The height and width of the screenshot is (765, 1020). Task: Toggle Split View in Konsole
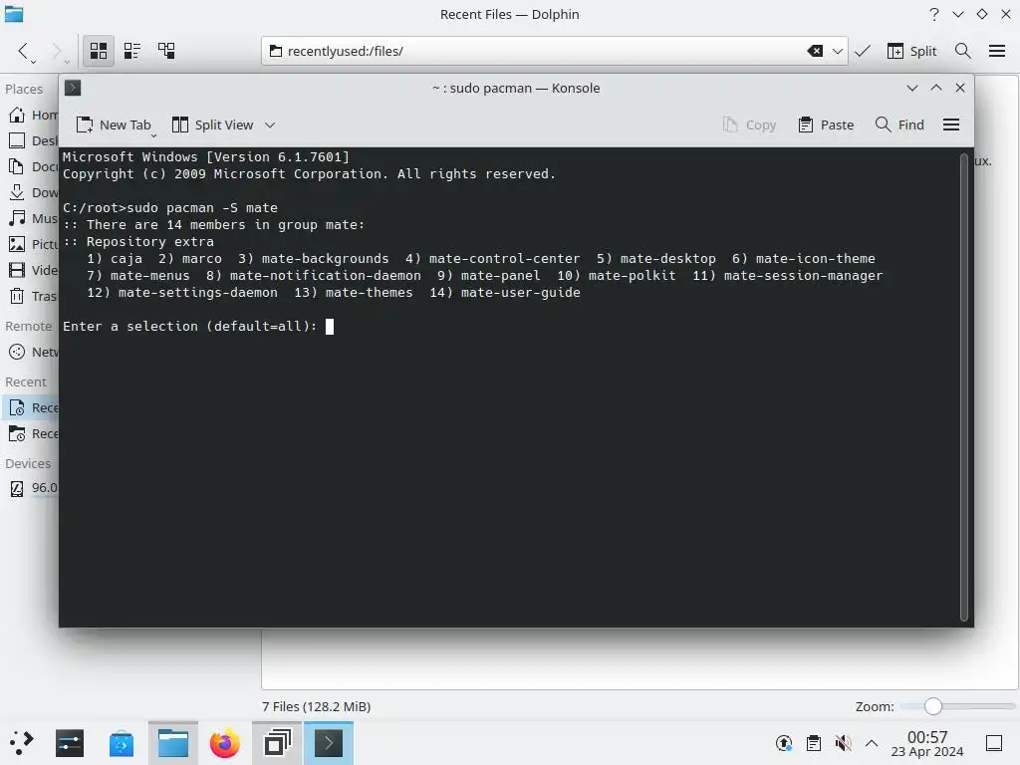[213, 125]
